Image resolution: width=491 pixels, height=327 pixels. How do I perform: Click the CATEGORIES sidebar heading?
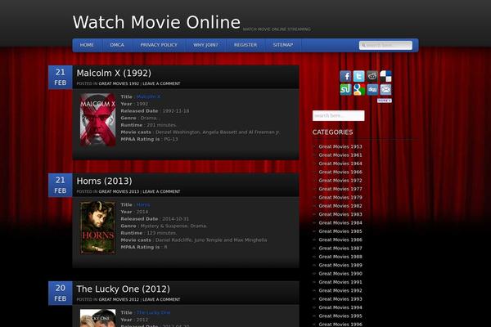pyautogui.click(x=332, y=132)
